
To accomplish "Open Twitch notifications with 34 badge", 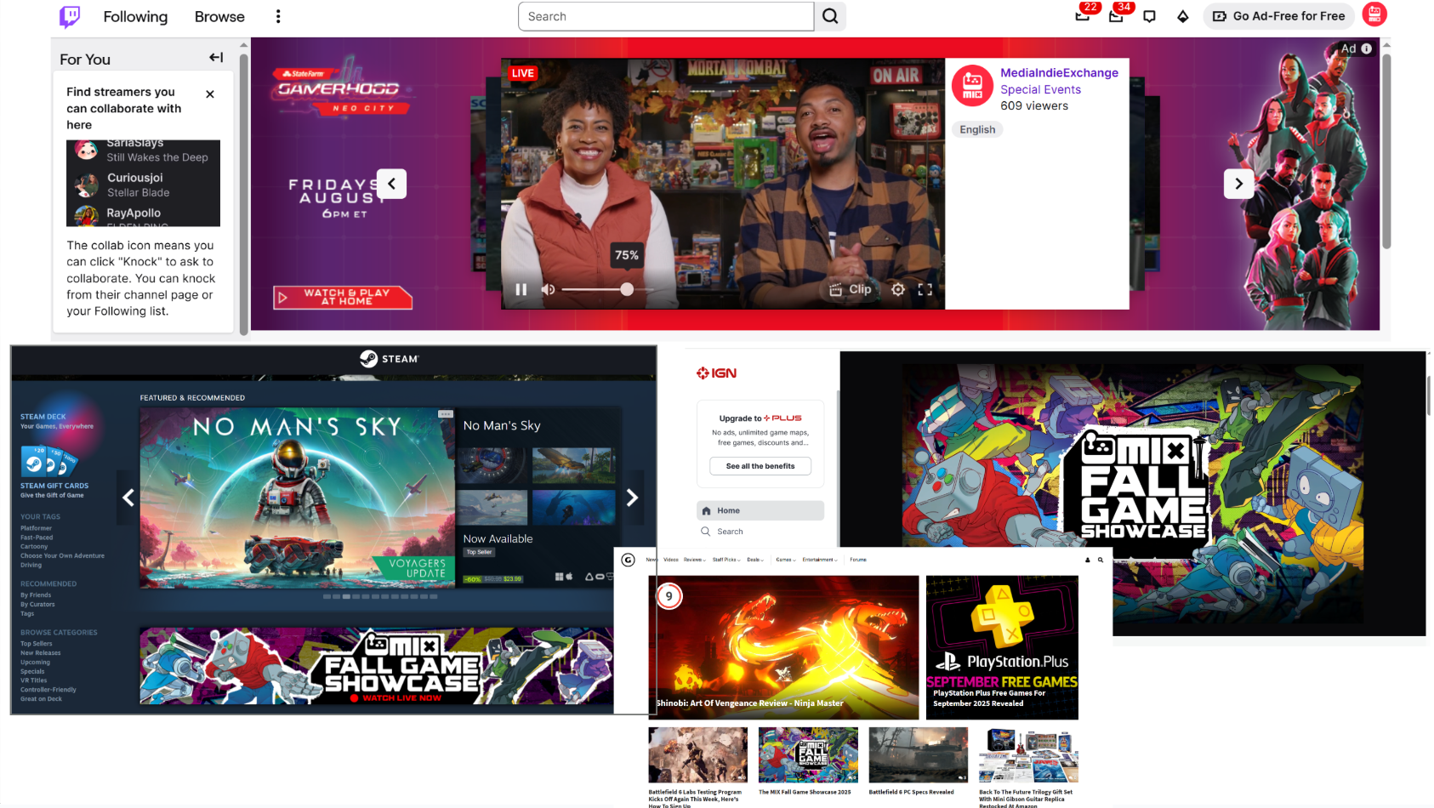I will click(x=1117, y=14).
